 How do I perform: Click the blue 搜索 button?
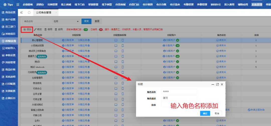coord(86,21)
